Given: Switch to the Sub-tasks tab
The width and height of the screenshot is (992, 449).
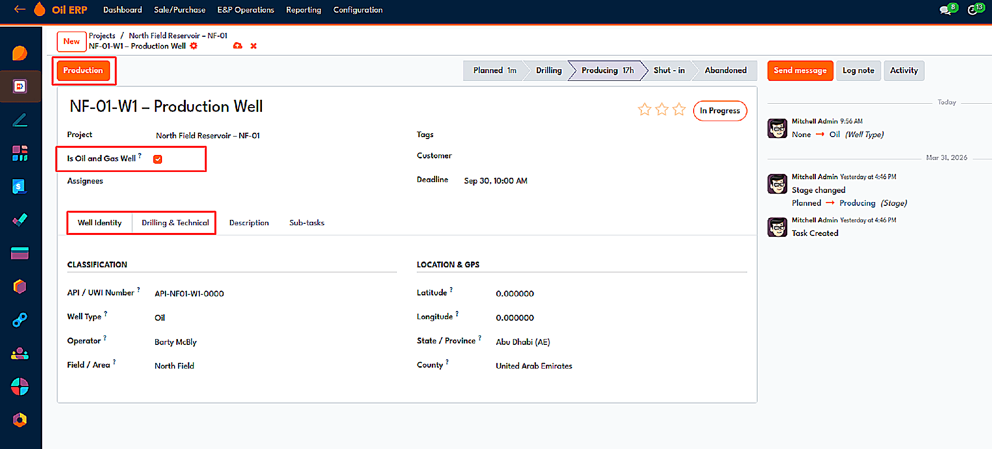Looking at the screenshot, I should [307, 223].
